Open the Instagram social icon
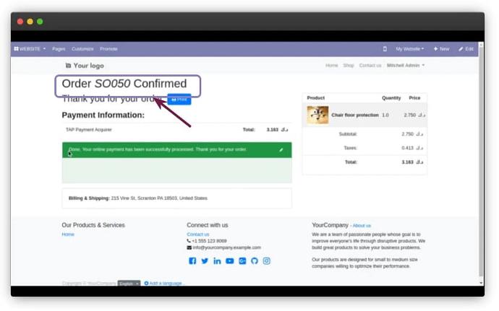This screenshot has width=499, height=311. [266, 260]
